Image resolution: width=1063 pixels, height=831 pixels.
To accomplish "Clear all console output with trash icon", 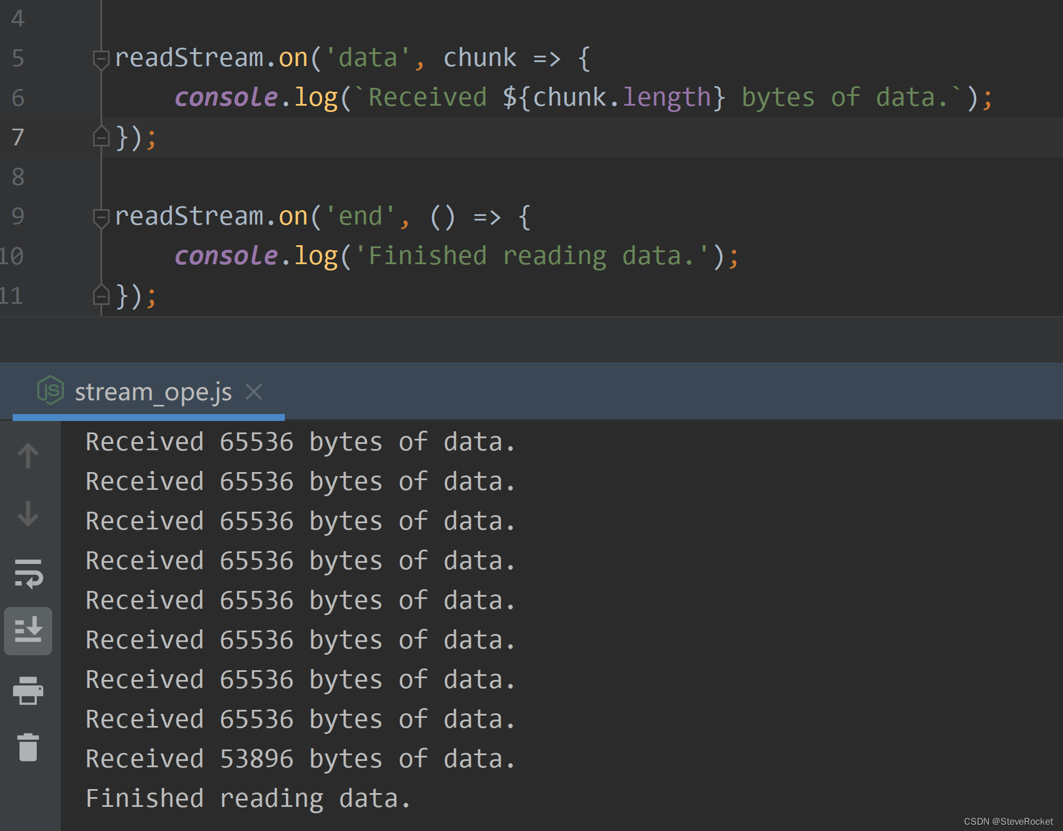I will tap(27, 747).
